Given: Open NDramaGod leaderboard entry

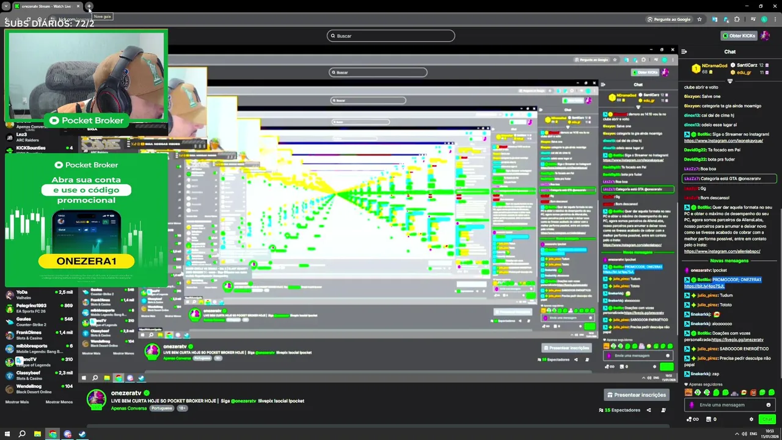Looking at the screenshot, I should (710, 68).
